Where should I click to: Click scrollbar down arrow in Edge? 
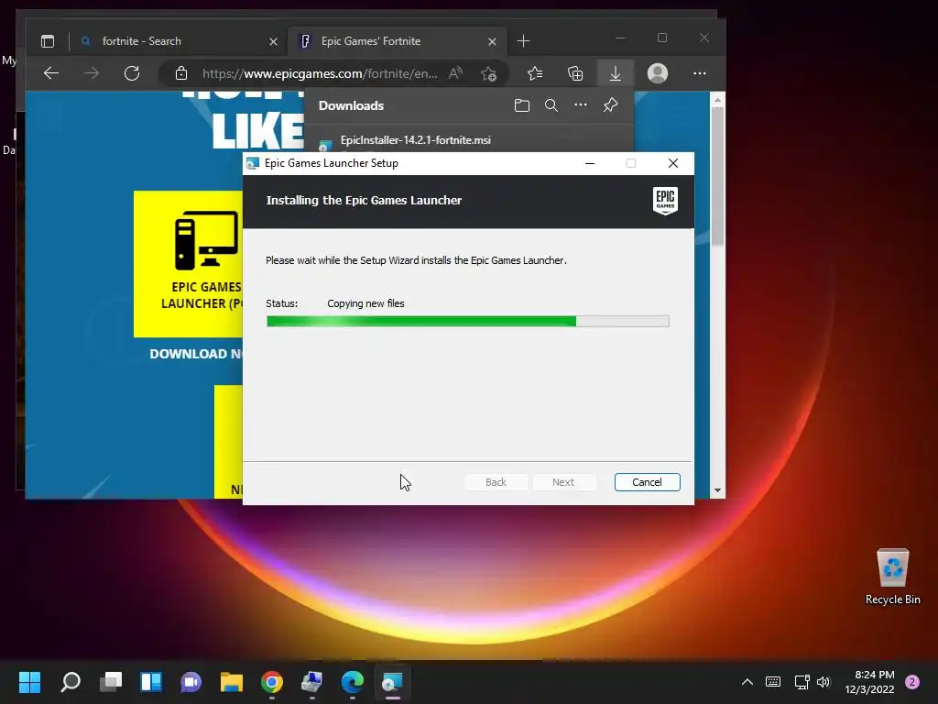(717, 490)
